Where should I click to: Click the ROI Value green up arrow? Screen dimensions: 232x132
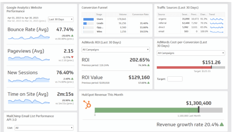pos(148,83)
